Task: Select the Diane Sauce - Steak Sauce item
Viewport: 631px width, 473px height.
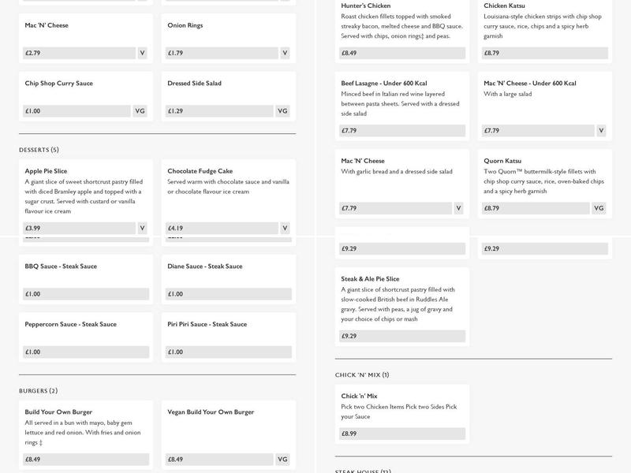Action: 229,278
